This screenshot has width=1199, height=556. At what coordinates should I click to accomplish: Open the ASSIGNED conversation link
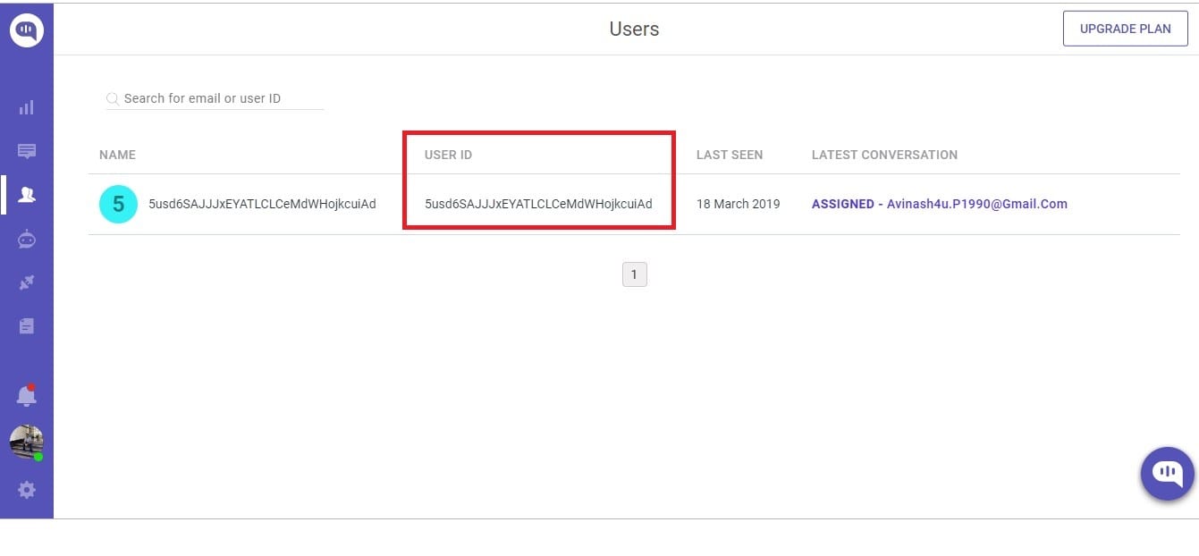[939, 204]
